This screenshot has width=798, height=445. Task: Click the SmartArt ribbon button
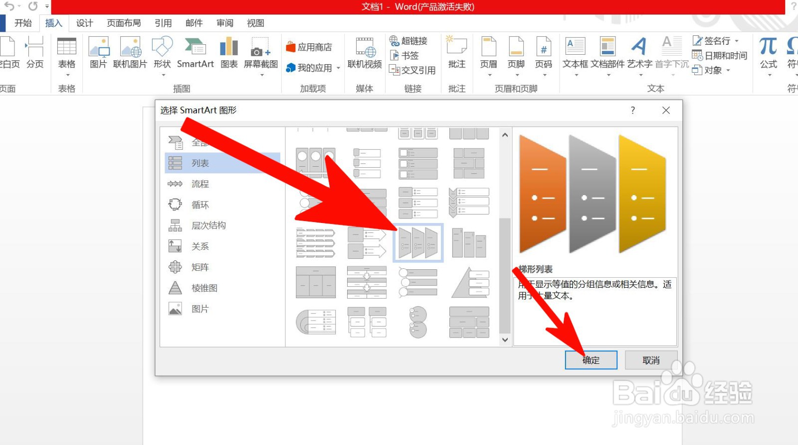coord(196,53)
